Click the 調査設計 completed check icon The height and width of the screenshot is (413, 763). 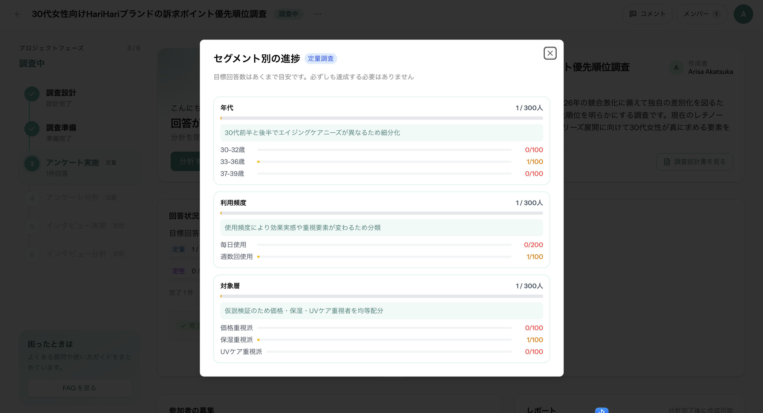(x=32, y=94)
